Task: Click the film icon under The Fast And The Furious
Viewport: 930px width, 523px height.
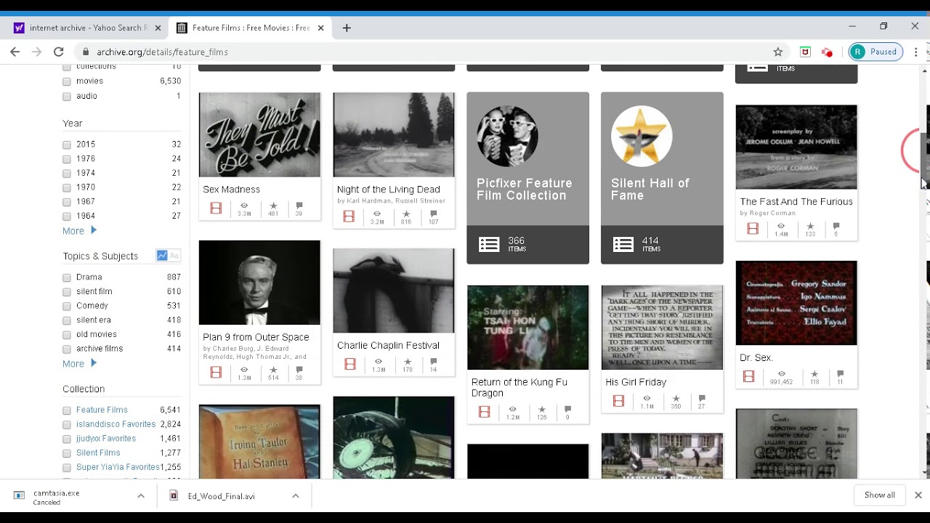Action: coord(753,229)
